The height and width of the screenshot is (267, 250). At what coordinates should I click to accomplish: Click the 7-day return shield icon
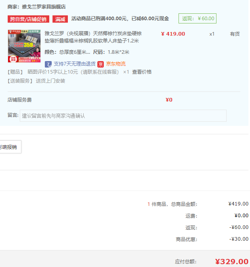(x=48, y=64)
